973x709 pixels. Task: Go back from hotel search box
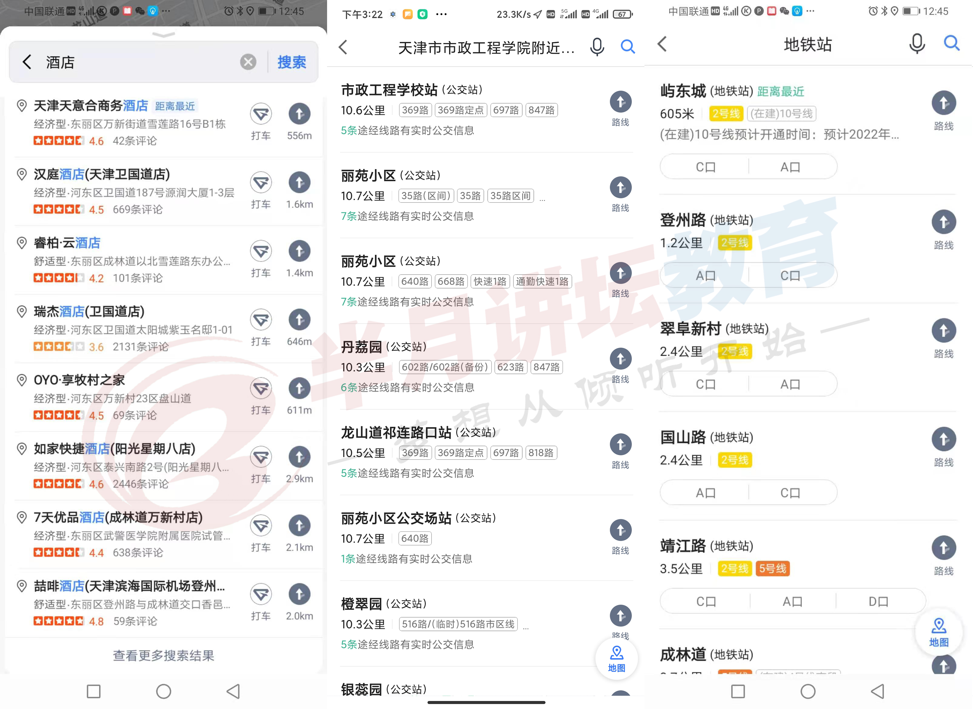[27, 62]
